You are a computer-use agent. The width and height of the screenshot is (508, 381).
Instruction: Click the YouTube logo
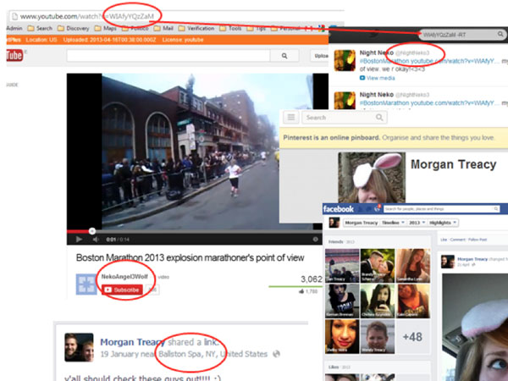(x=14, y=56)
